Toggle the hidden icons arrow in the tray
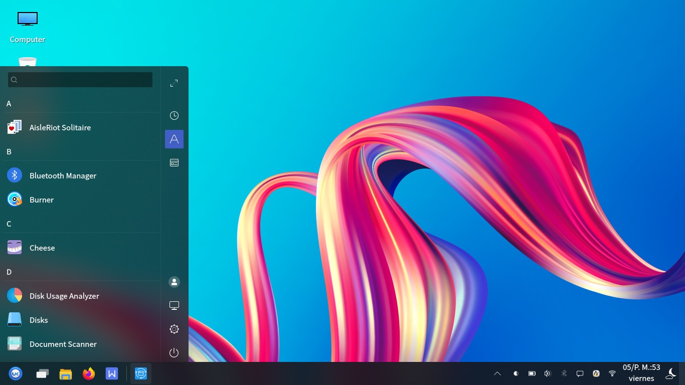The image size is (685, 385). pos(497,373)
